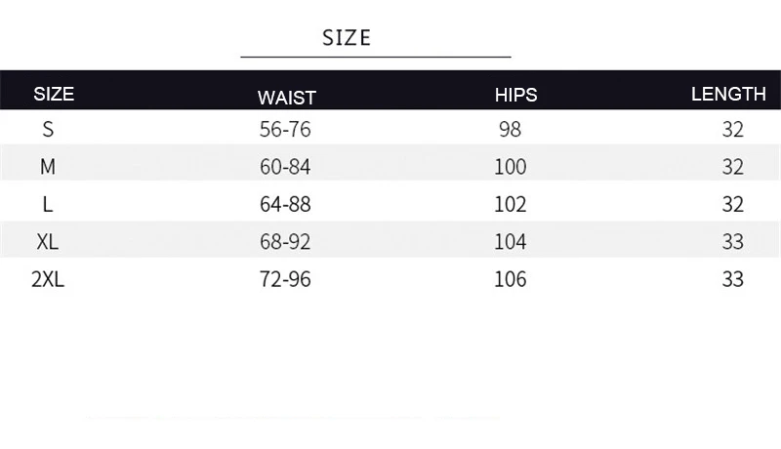
Task: Click hips value 106
Action: pyautogui.click(x=510, y=279)
